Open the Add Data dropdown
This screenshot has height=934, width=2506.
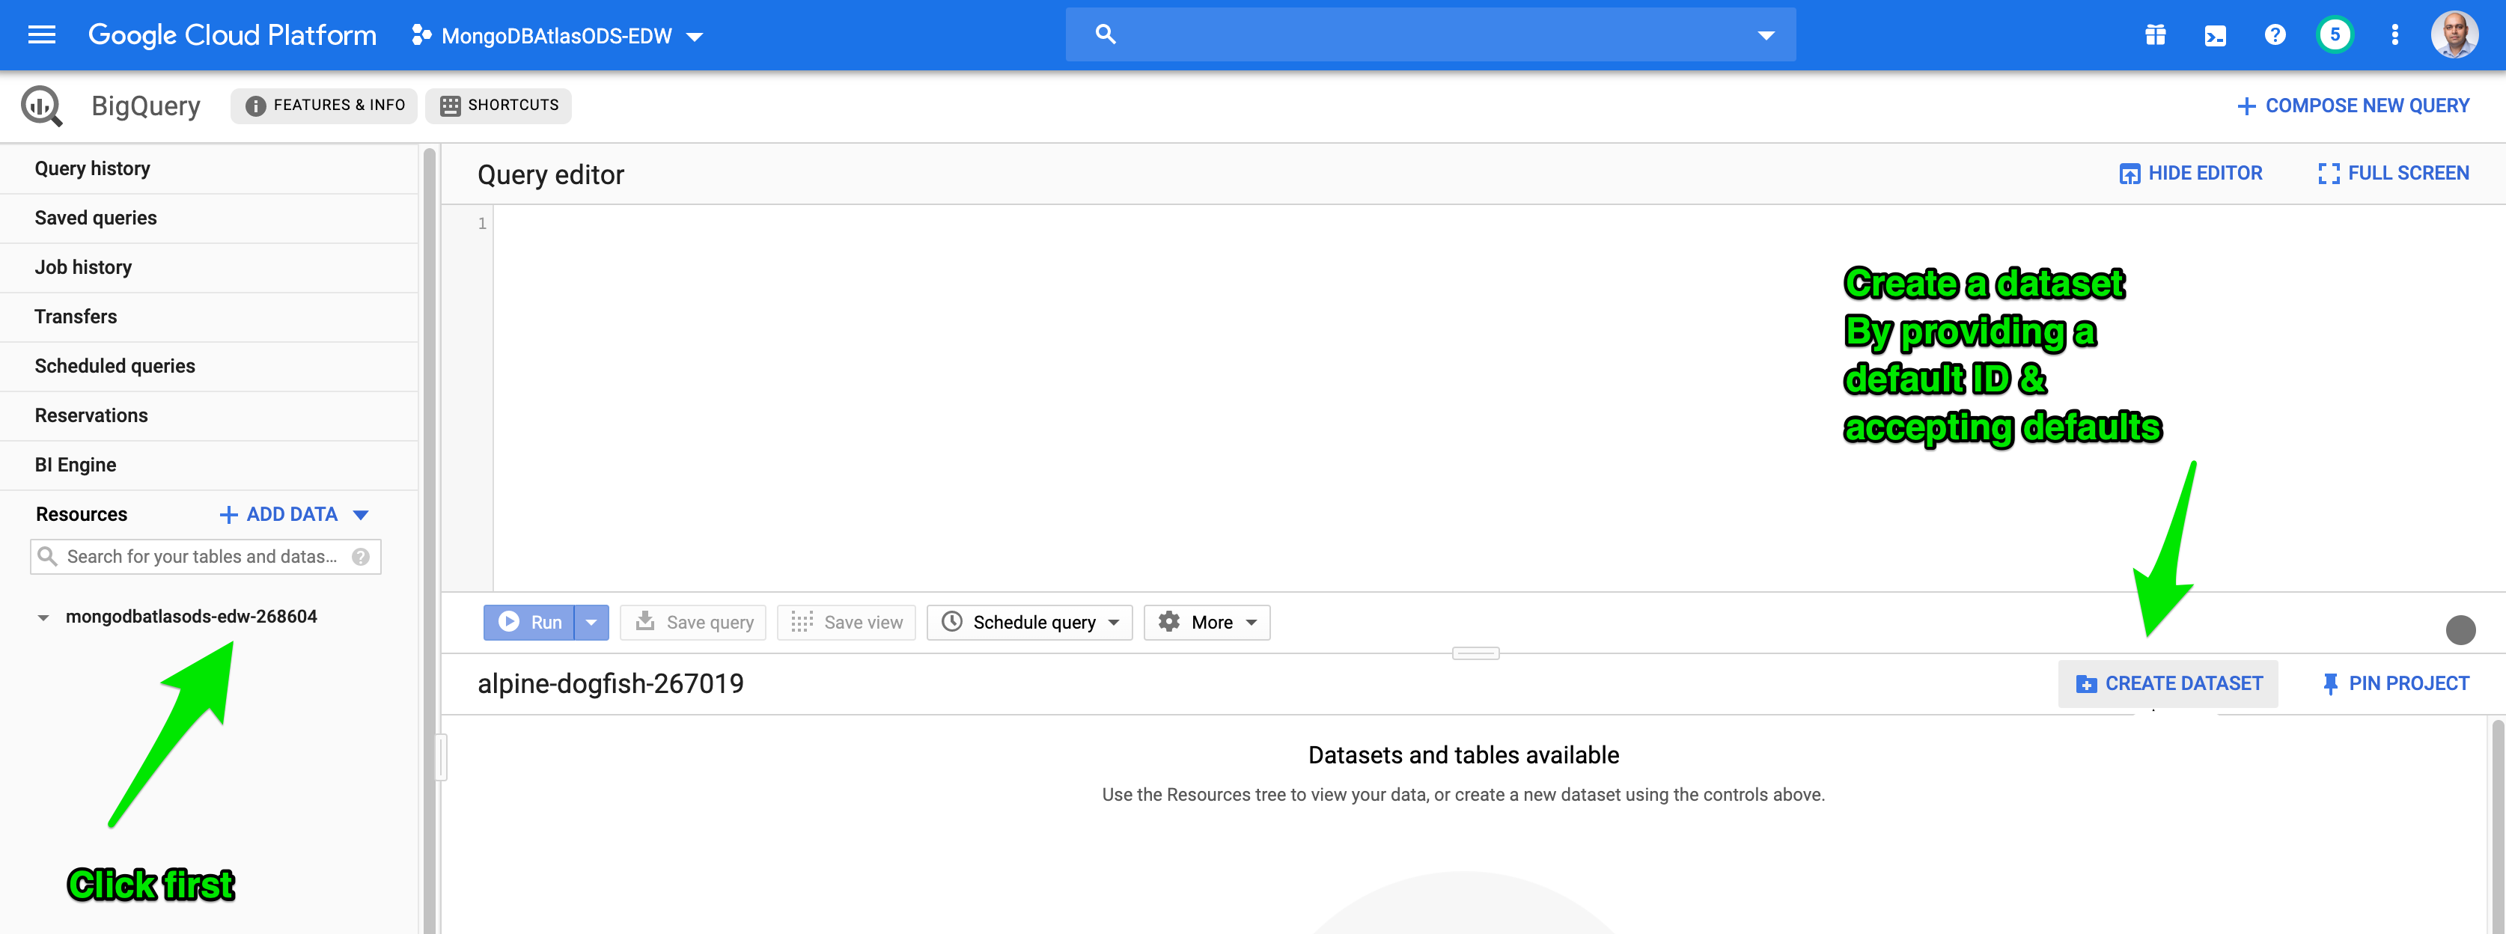(x=294, y=515)
